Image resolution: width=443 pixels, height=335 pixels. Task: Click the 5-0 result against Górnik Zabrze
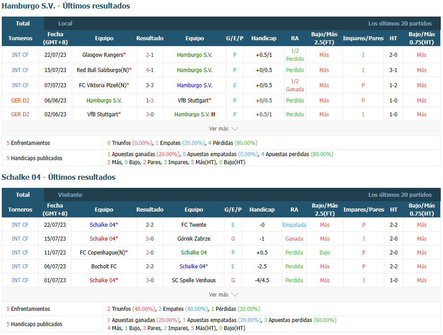(150, 239)
